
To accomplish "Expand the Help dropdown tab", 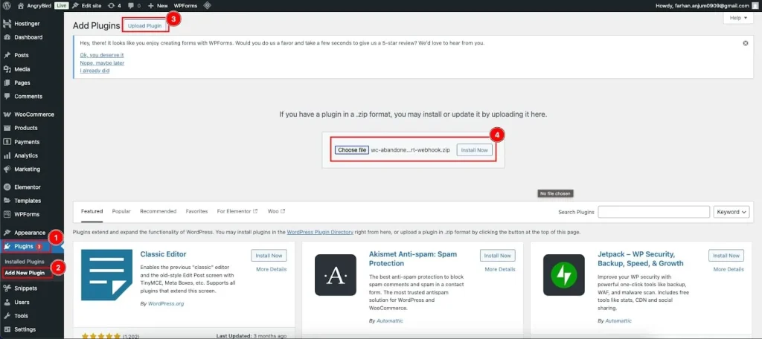I will click(738, 18).
